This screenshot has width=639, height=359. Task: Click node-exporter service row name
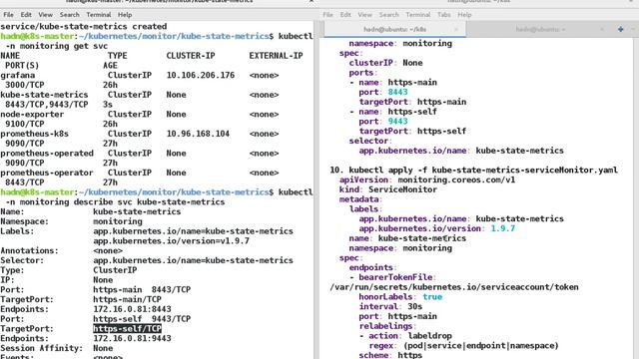tap(32, 115)
